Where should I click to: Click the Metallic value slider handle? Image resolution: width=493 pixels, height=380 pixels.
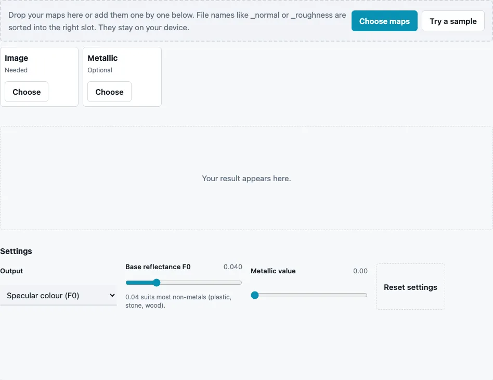tap(255, 295)
